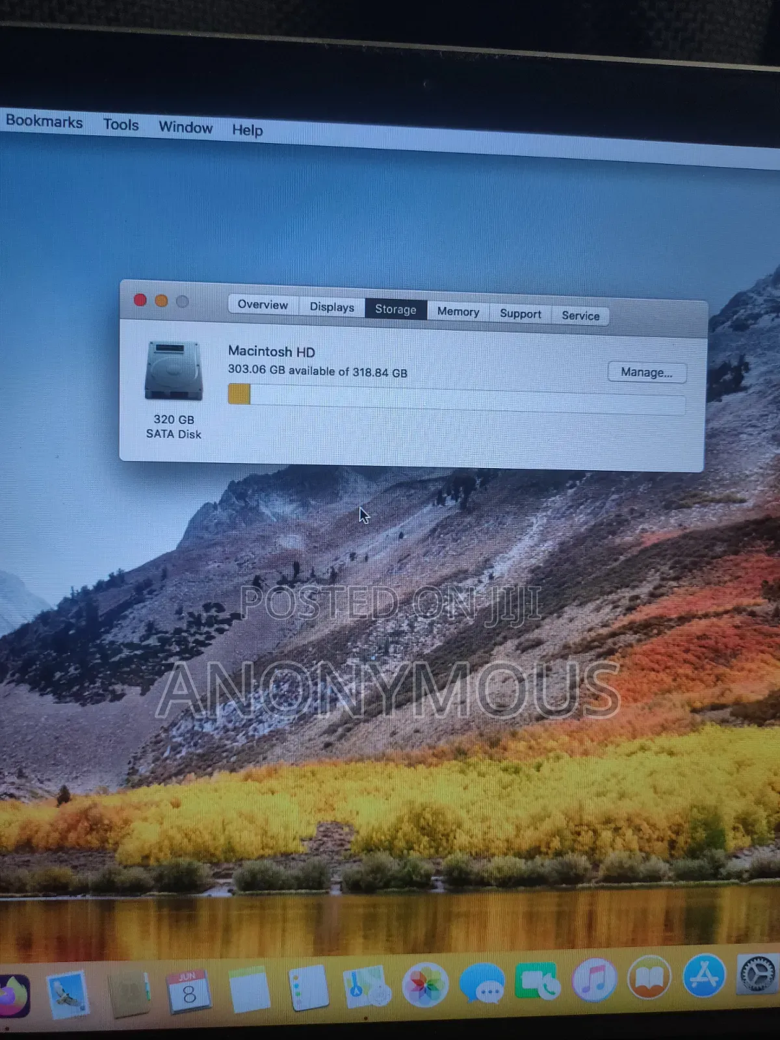Open the App Store dock icon
The height and width of the screenshot is (1040, 780).
(705, 975)
